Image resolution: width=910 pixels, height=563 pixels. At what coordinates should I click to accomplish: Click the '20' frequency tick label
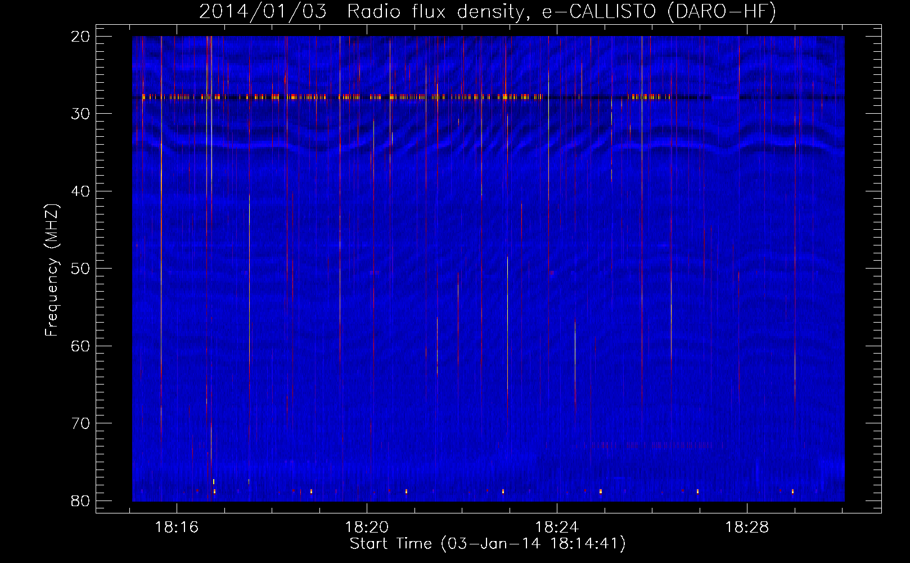(x=81, y=37)
